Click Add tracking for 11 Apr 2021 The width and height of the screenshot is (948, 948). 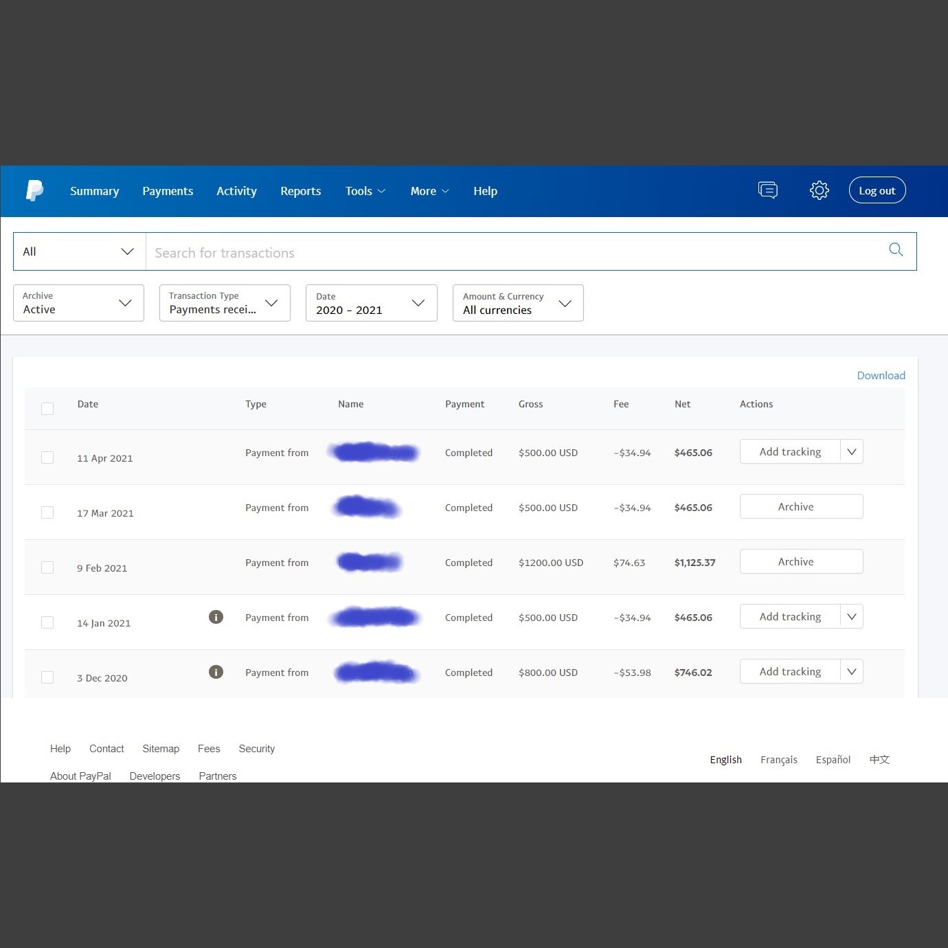click(x=790, y=451)
